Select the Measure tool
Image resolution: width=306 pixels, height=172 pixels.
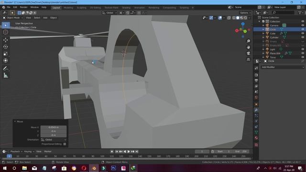pyautogui.click(x=5, y=75)
